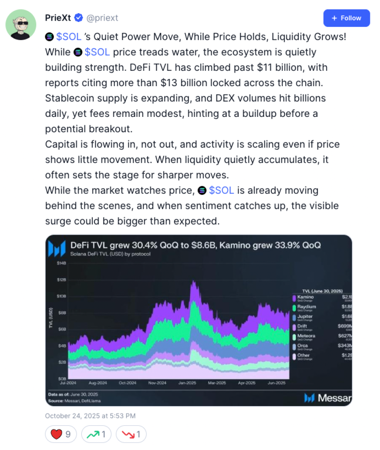The height and width of the screenshot is (450, 380).
Task: Click the Solana icon before "is already moving"
Action: tap(202, 191)
